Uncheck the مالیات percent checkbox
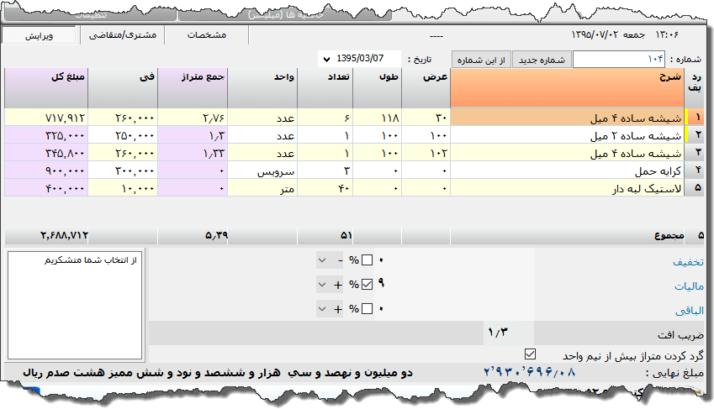714x409 pixels. [x=366, y=285]
